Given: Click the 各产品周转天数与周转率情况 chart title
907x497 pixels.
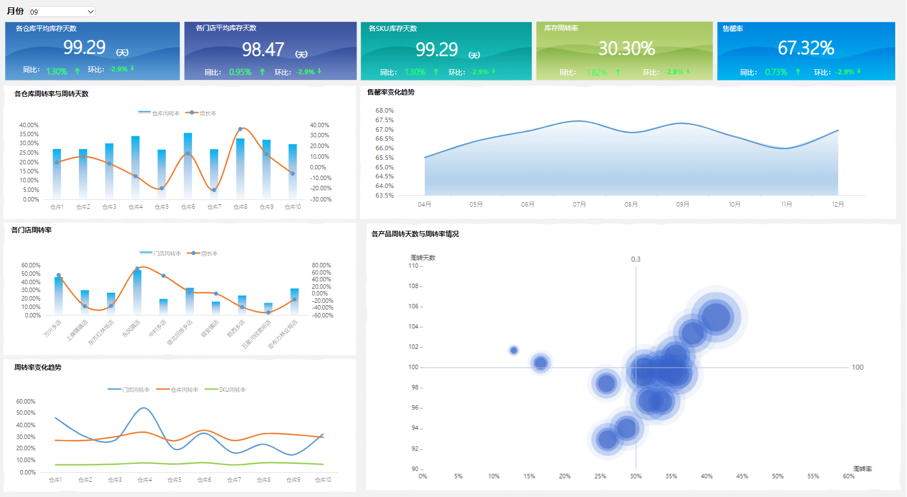Looking at the screenshot, I should pos(415,234).
